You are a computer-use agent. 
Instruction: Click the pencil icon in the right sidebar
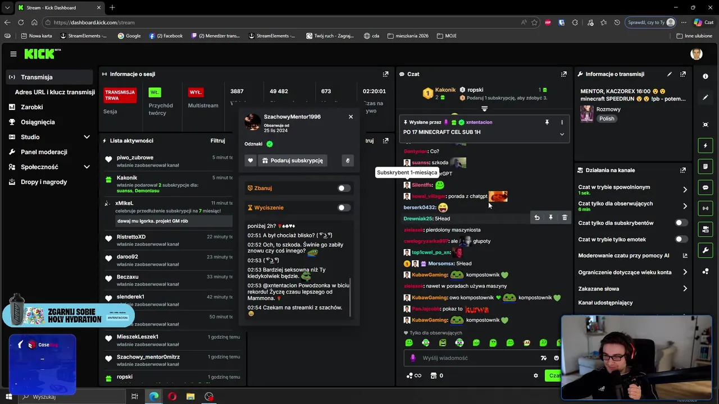[706, 98]
